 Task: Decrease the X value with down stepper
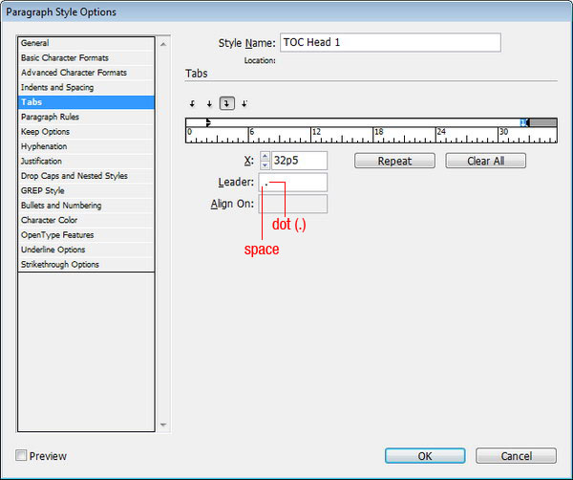(265, 165)
